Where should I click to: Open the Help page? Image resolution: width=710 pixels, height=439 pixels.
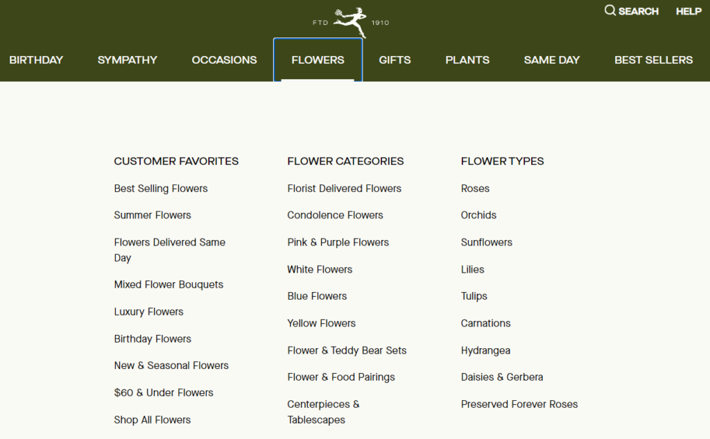(x=689, y=11)
